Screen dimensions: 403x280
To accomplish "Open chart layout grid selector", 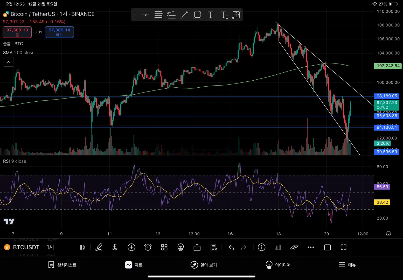I will pos(164,247).
